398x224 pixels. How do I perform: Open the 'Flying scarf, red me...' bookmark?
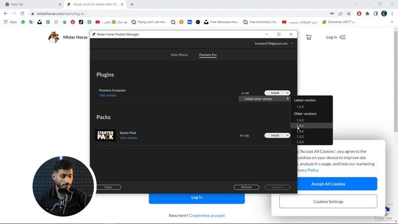(x=149, y=22)
